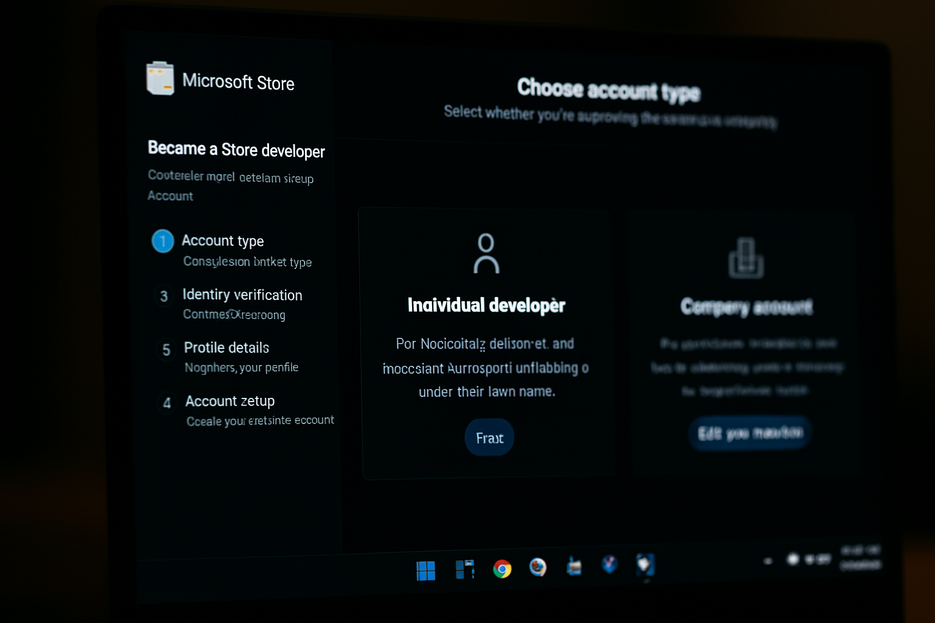This screenshot has width=935, height=623.
Task: Launch Google Chrome from the taskbar
Action: tap(502, 569)
